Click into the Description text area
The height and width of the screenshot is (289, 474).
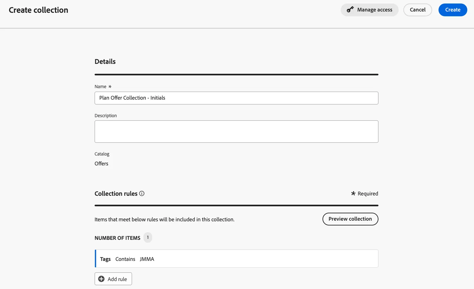[236, 132]
